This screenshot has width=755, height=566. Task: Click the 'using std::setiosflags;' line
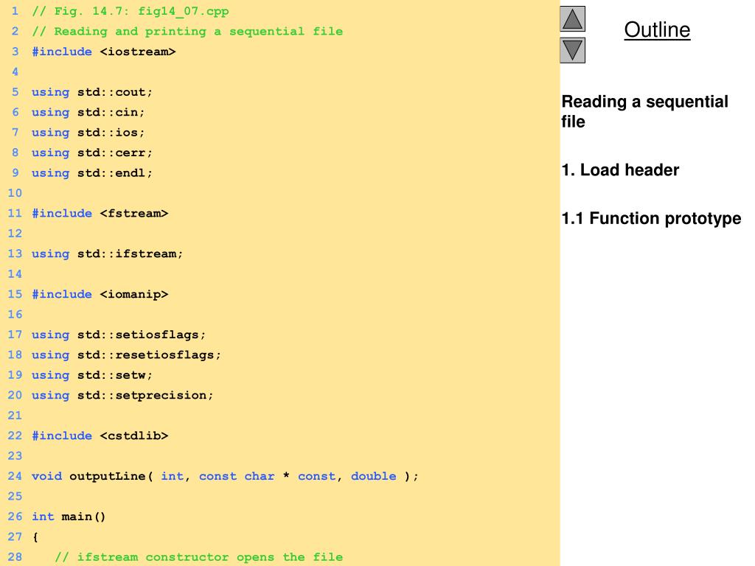pyautogui.click(x=119, y=335)
